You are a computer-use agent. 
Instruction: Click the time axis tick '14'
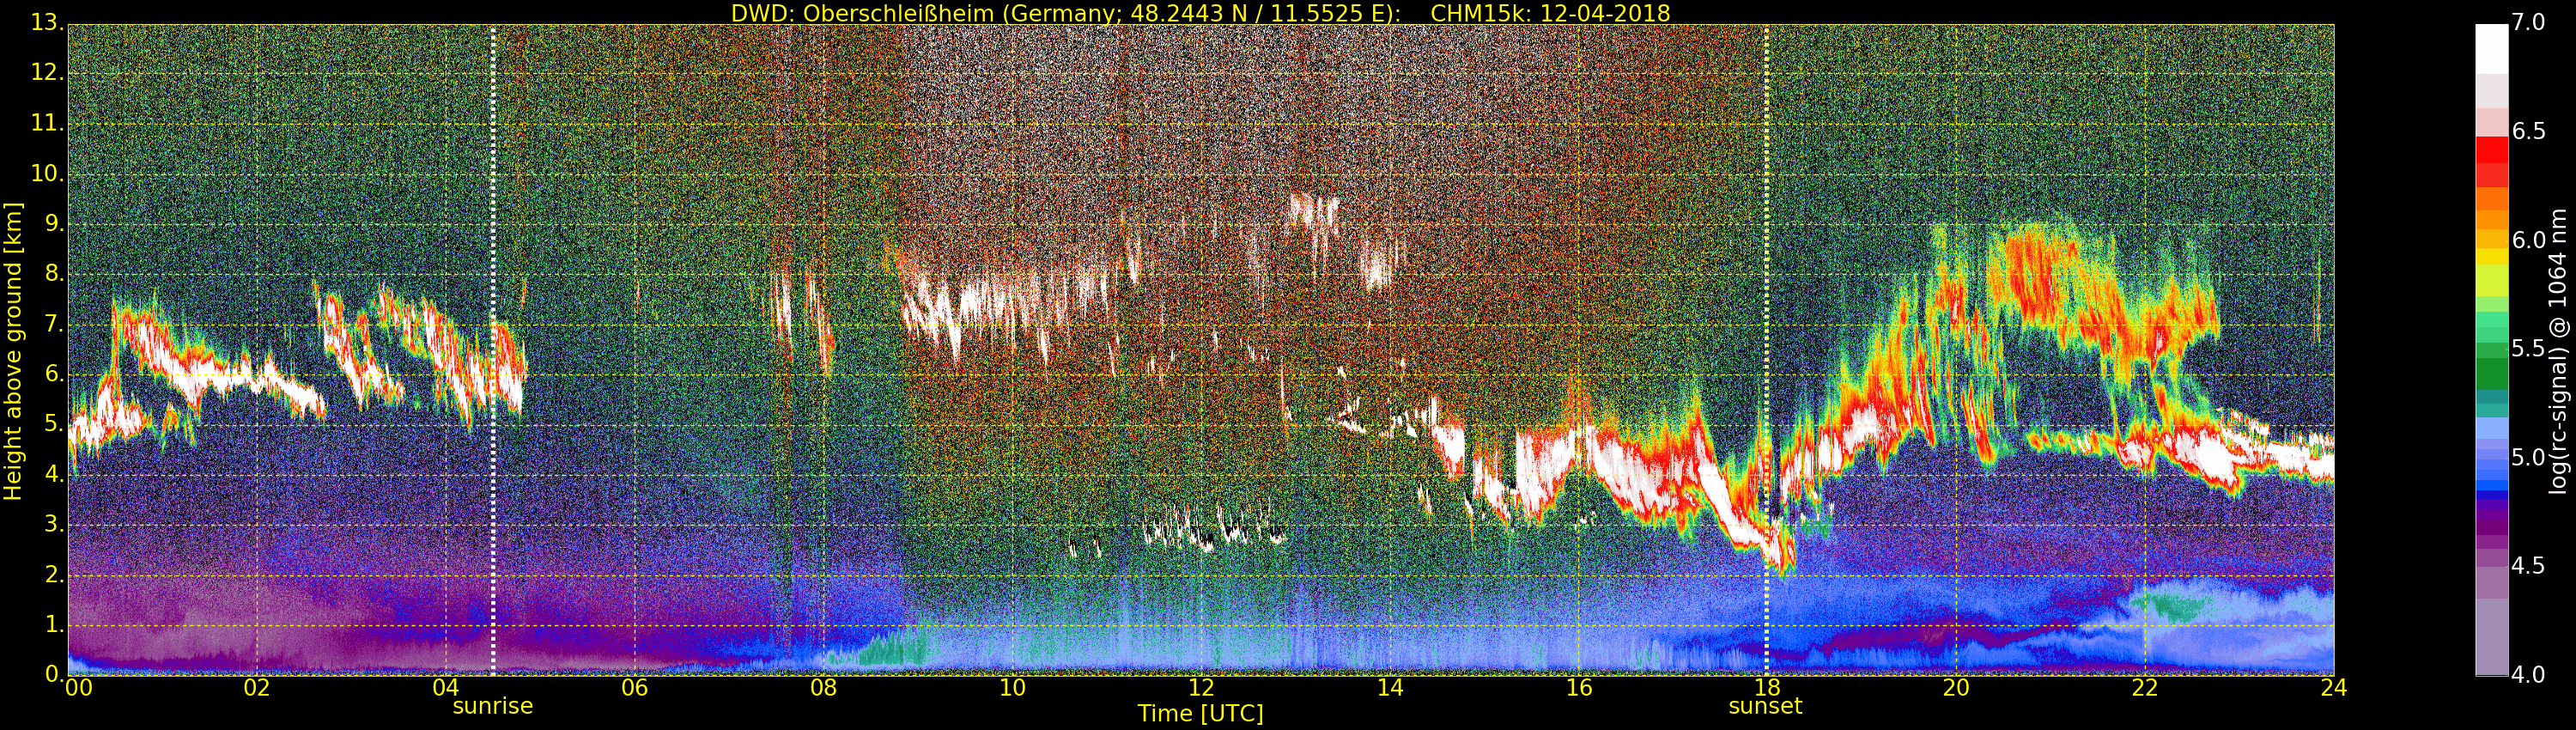pos(1390,688)
